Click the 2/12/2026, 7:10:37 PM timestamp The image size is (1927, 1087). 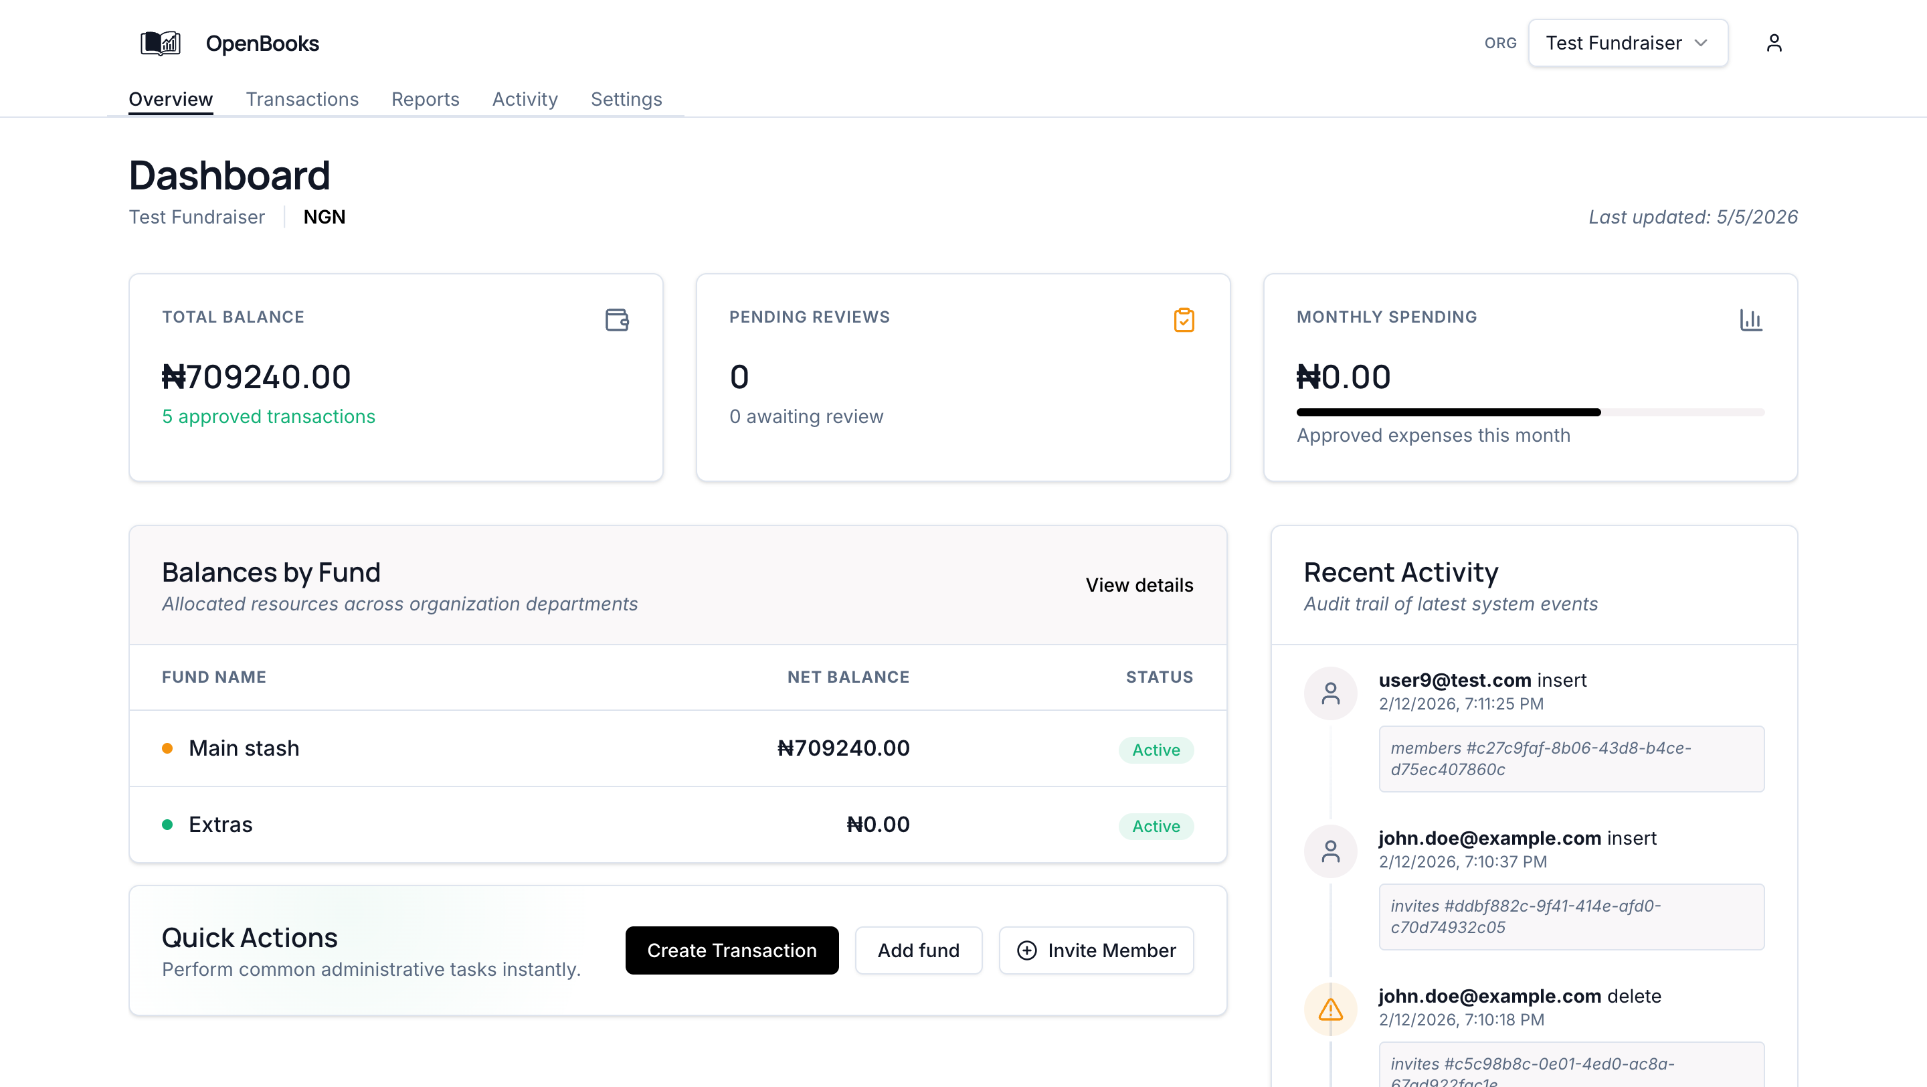(x=1463, y=862)
